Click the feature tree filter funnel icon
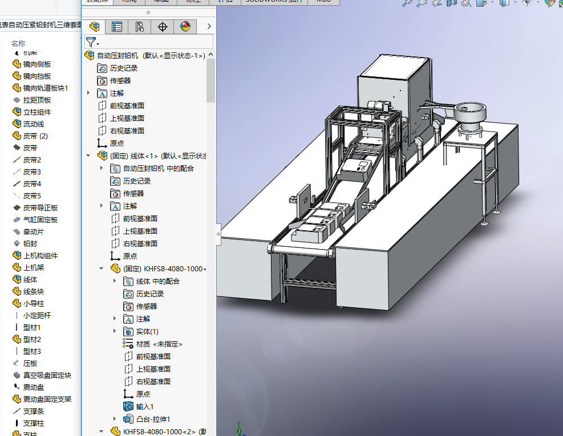This screenshot has height=436, width=563. (91, 42)
